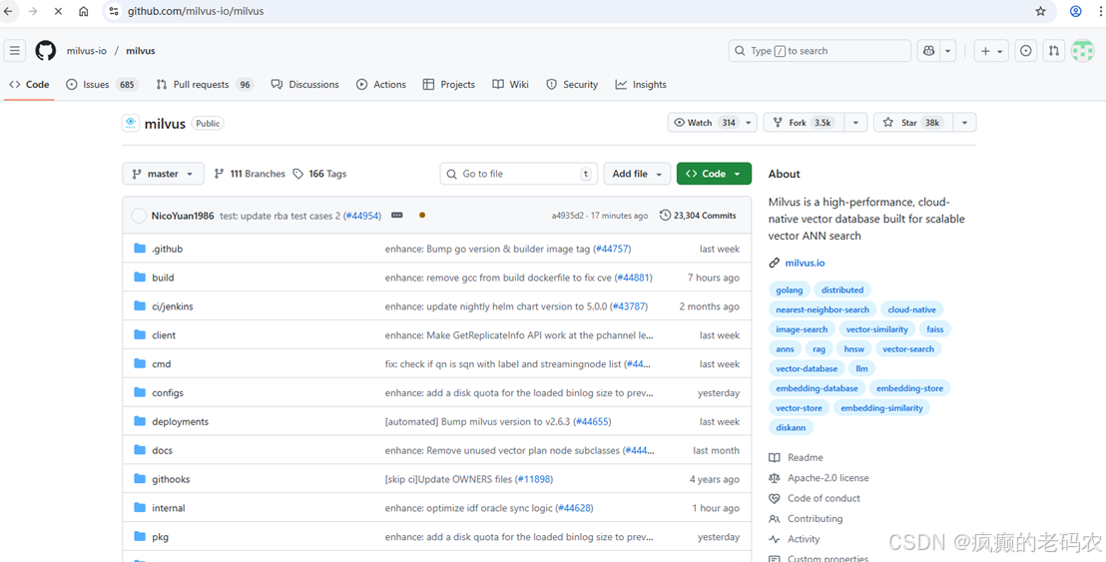Go to GitHub home via Octocat logo
This screenshot has width=1106, height=562.
point(46,51)
